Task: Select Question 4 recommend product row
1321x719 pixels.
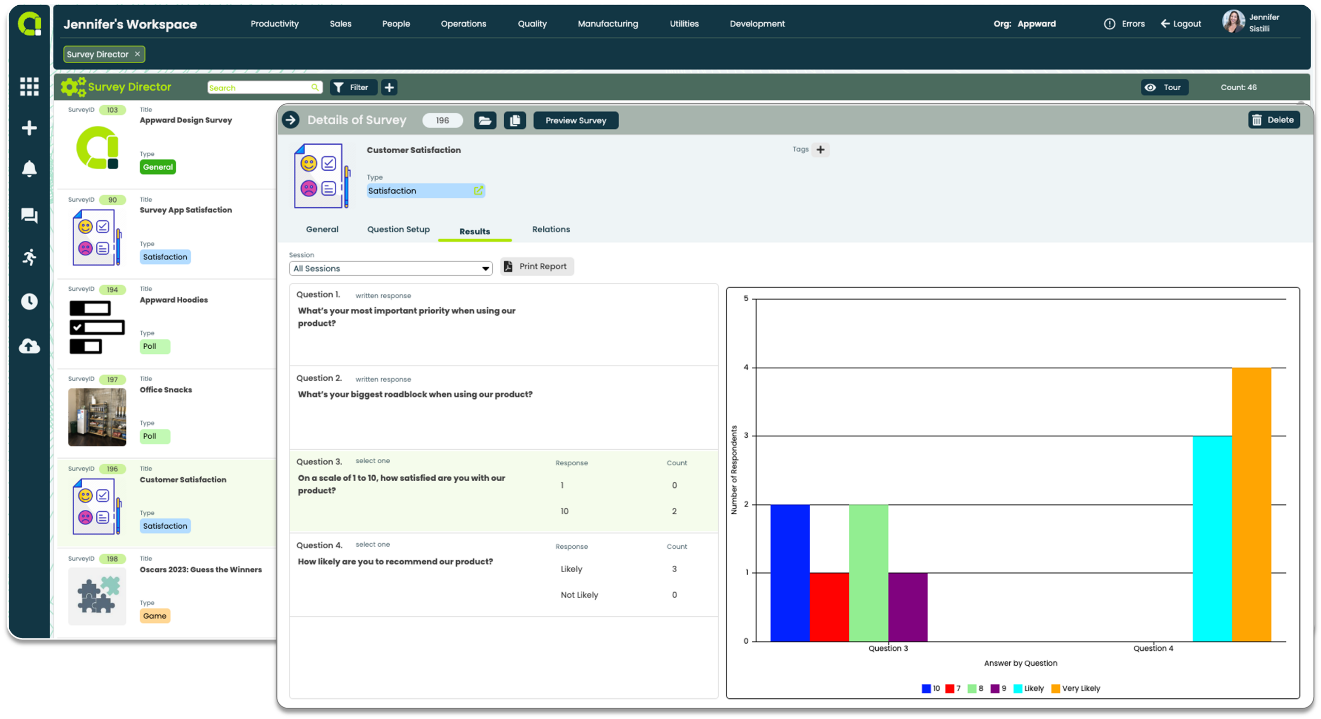Action: [503, 575]
